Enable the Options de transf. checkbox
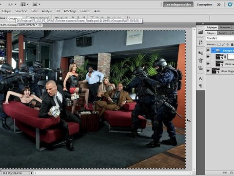The width and height of the screenshot is (234, 176). pyautogui.click(x=28, y=18)
